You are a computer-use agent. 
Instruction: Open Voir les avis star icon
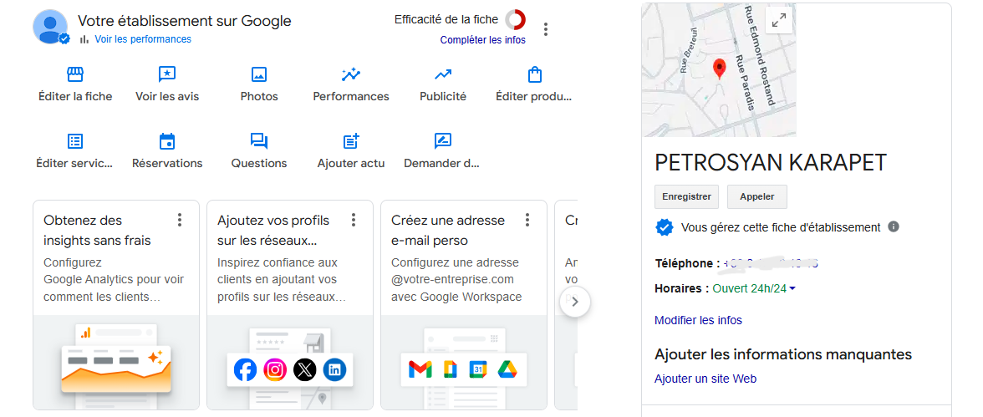click(167, 74)
